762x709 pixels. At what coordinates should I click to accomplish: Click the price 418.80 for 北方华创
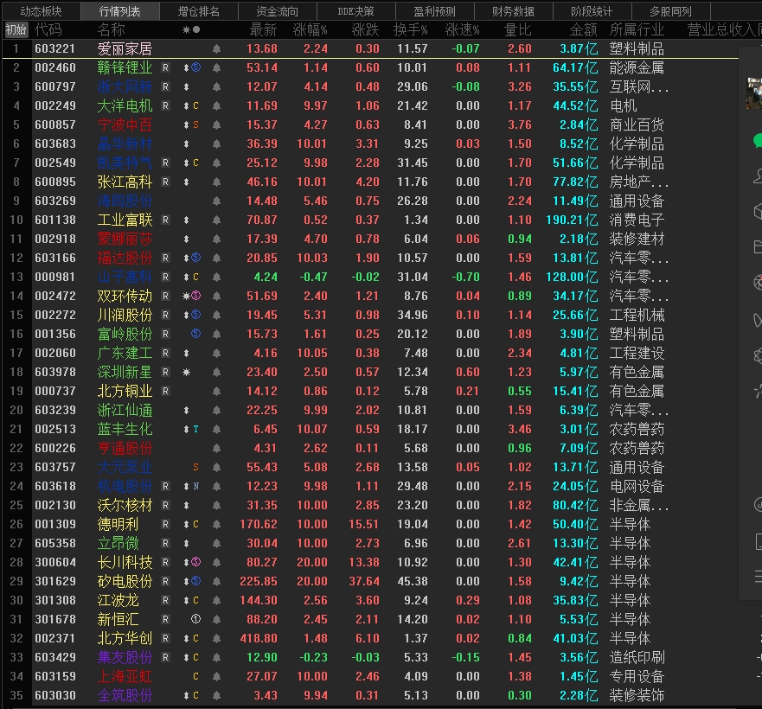tap(259, 638)
